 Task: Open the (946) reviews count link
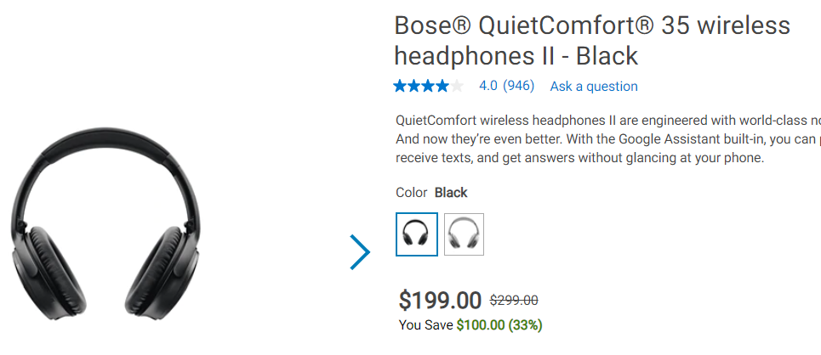[x=518, y=86]
